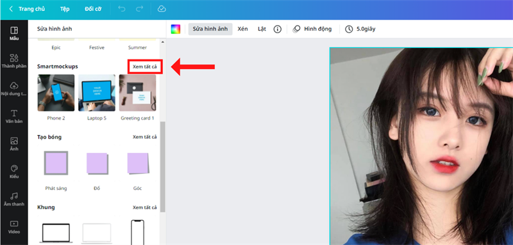Open the Ảnh photos panel
Screen dimensions: 513x245
14,144
